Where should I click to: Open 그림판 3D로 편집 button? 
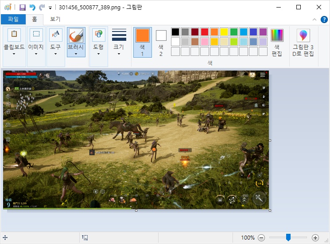pos(303,43)
